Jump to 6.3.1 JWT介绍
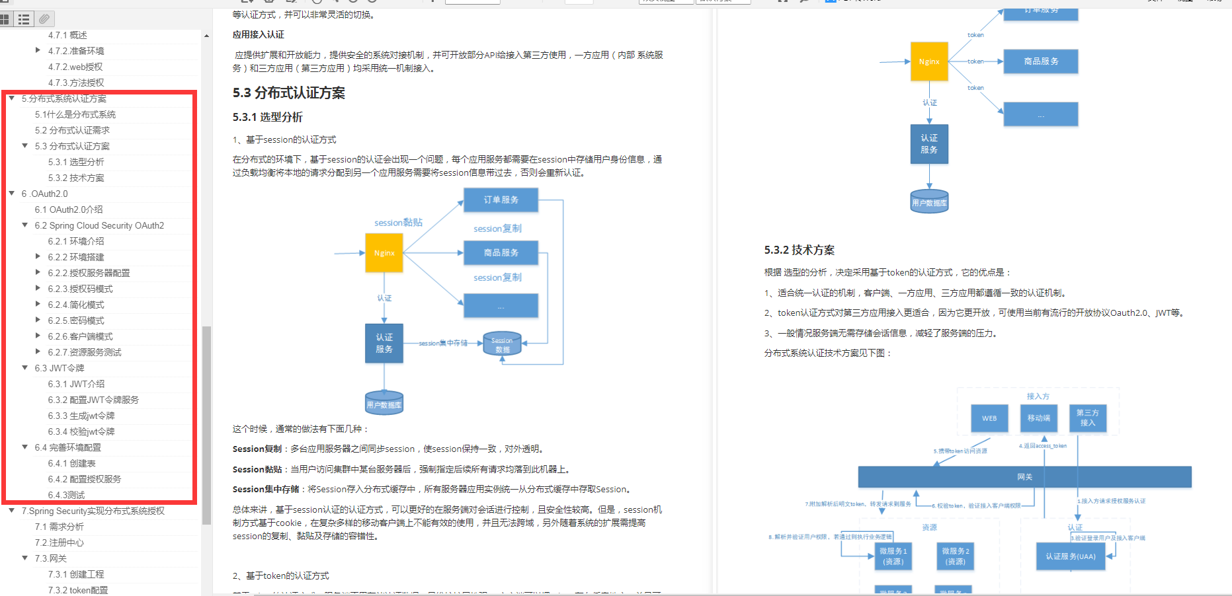 pos(76,384)
